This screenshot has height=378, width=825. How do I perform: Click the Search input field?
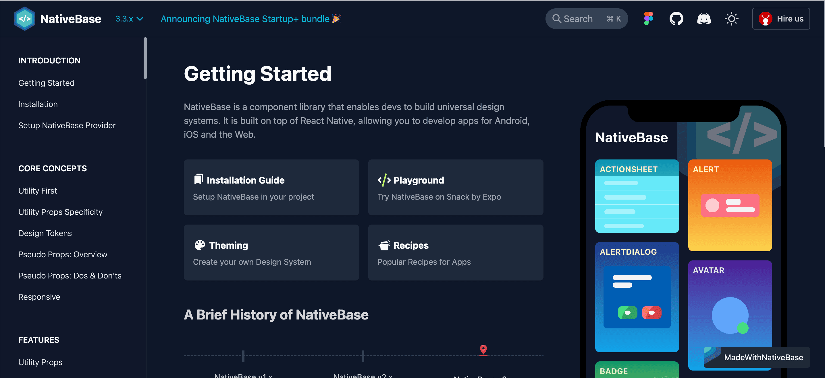click(586, 19)
